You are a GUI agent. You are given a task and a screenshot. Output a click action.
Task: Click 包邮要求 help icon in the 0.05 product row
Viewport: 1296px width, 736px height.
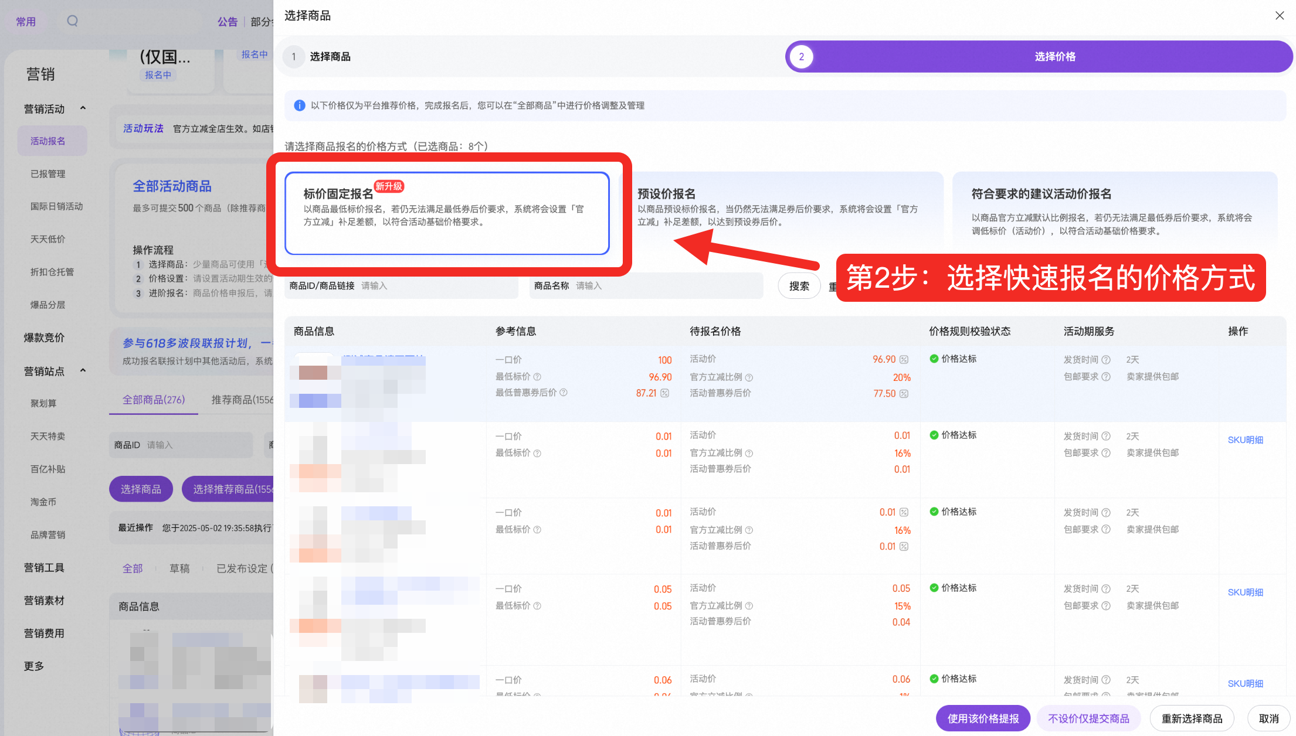click(1106, 606)
